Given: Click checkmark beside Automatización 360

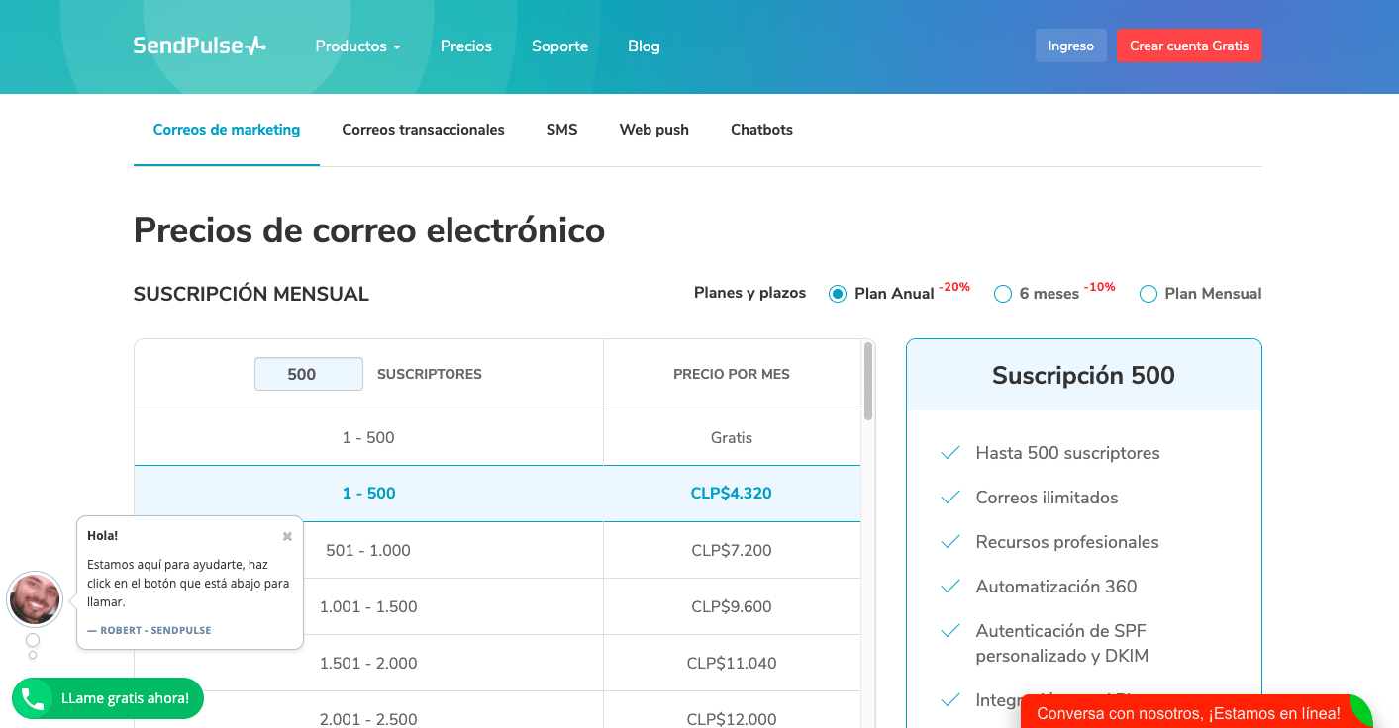Looking at the screenshot, I should [x=950, y=587].
